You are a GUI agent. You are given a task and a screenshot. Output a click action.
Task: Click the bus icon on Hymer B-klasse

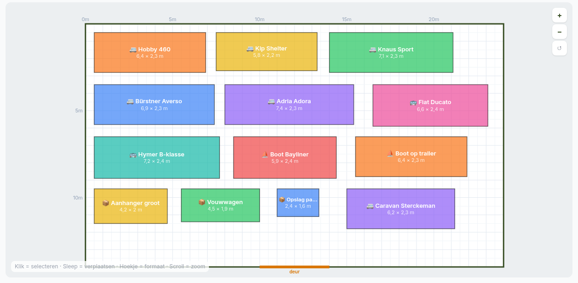point(133,155)
